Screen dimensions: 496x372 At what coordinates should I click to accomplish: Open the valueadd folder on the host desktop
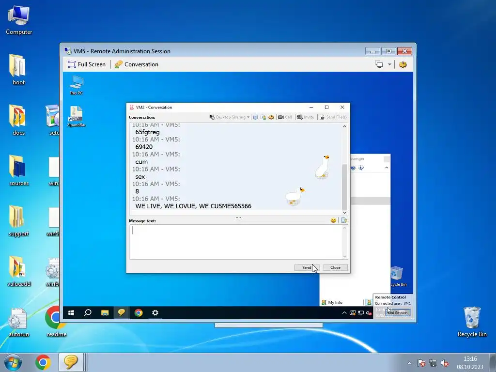[x=19, y=272]
